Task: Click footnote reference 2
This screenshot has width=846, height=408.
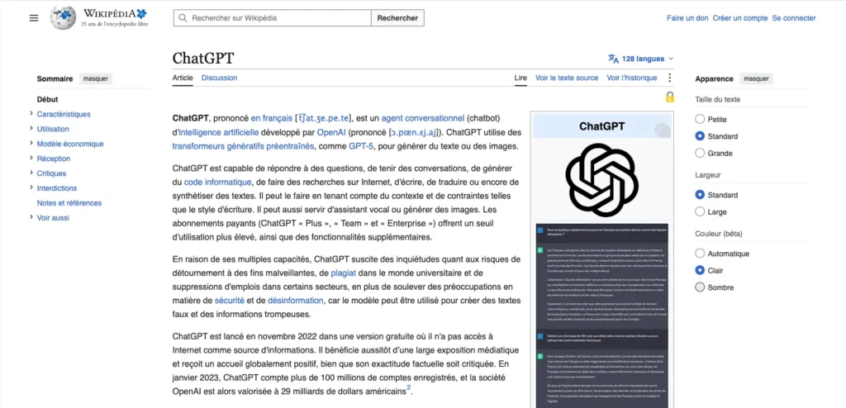Action: point(409,388)
